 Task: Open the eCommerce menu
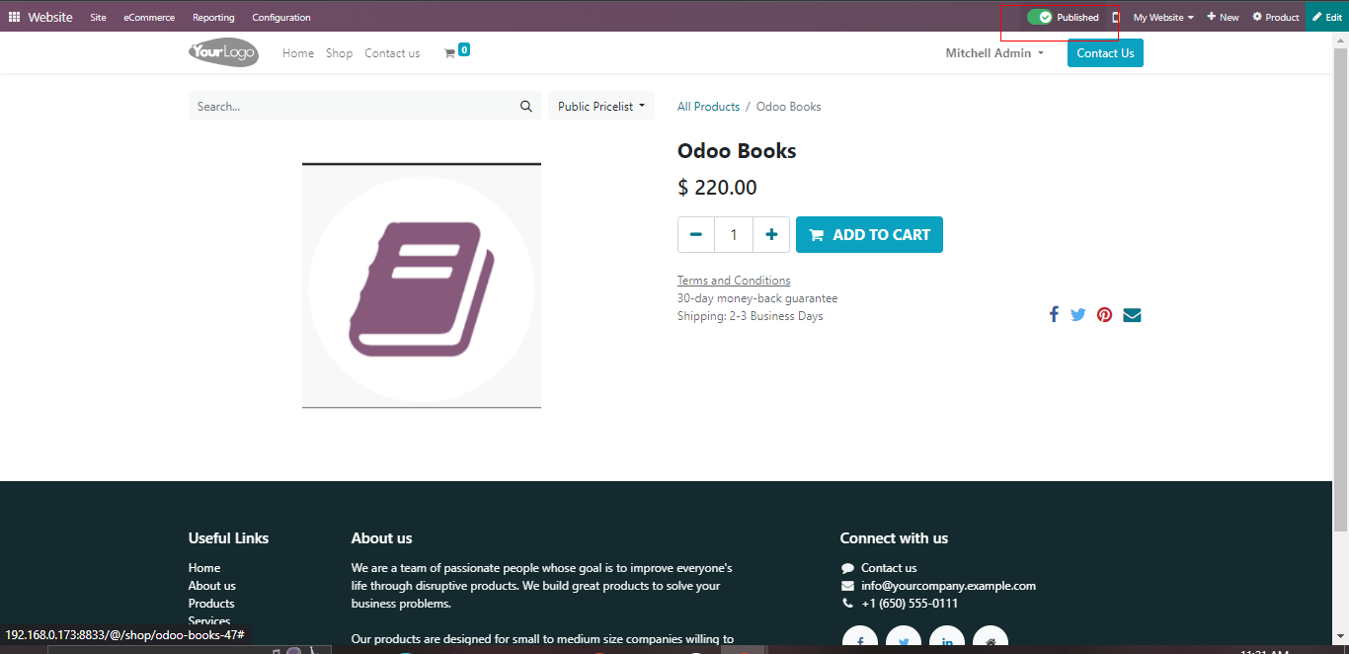pos(149,17)
